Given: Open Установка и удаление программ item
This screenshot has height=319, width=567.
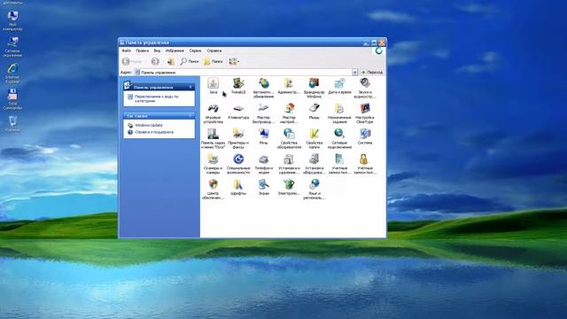Looking at the screenshot, I should [289, 164].
